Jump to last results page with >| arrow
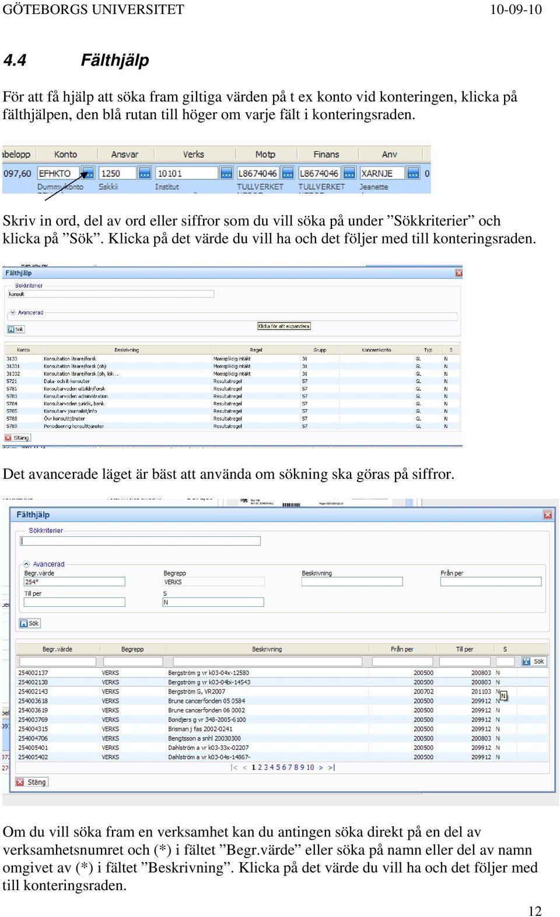560x917 pixels. [331, 767]
